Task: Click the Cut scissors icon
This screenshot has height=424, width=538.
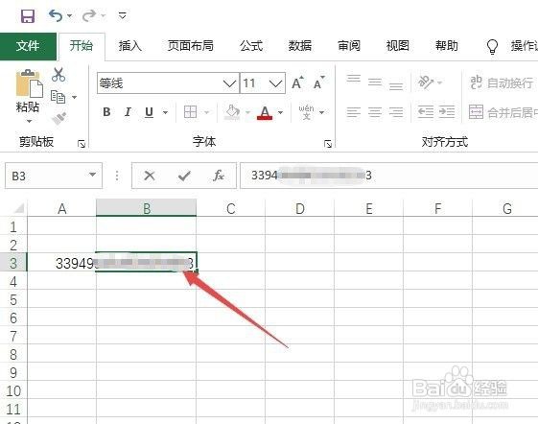Action: coord(58,75)
